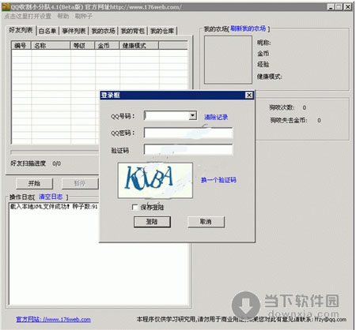This screenshot has height=330, width=356.
Task: Click the 狗咬次数 label
Action: tap(282, 107)
